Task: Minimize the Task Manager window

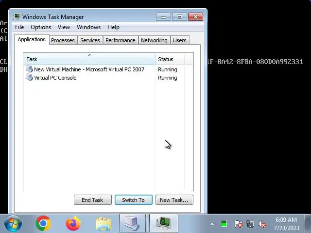Action: pos(163,17)
